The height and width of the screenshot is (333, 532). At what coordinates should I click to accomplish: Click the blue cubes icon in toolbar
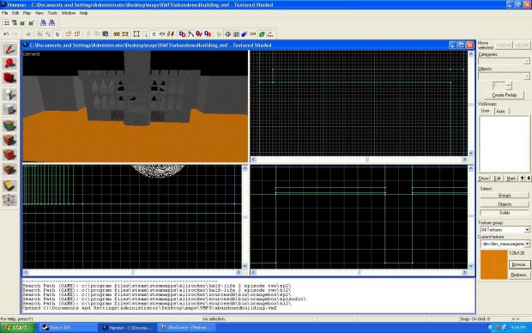click(245, 34)
